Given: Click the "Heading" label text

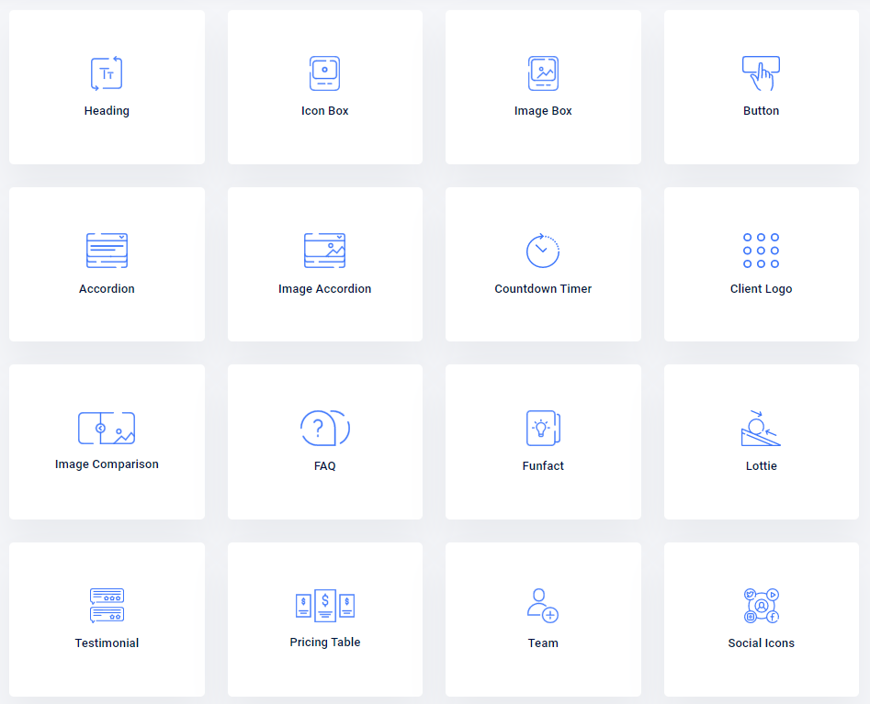Looking at the screenshot, I should tap(107, 111).
